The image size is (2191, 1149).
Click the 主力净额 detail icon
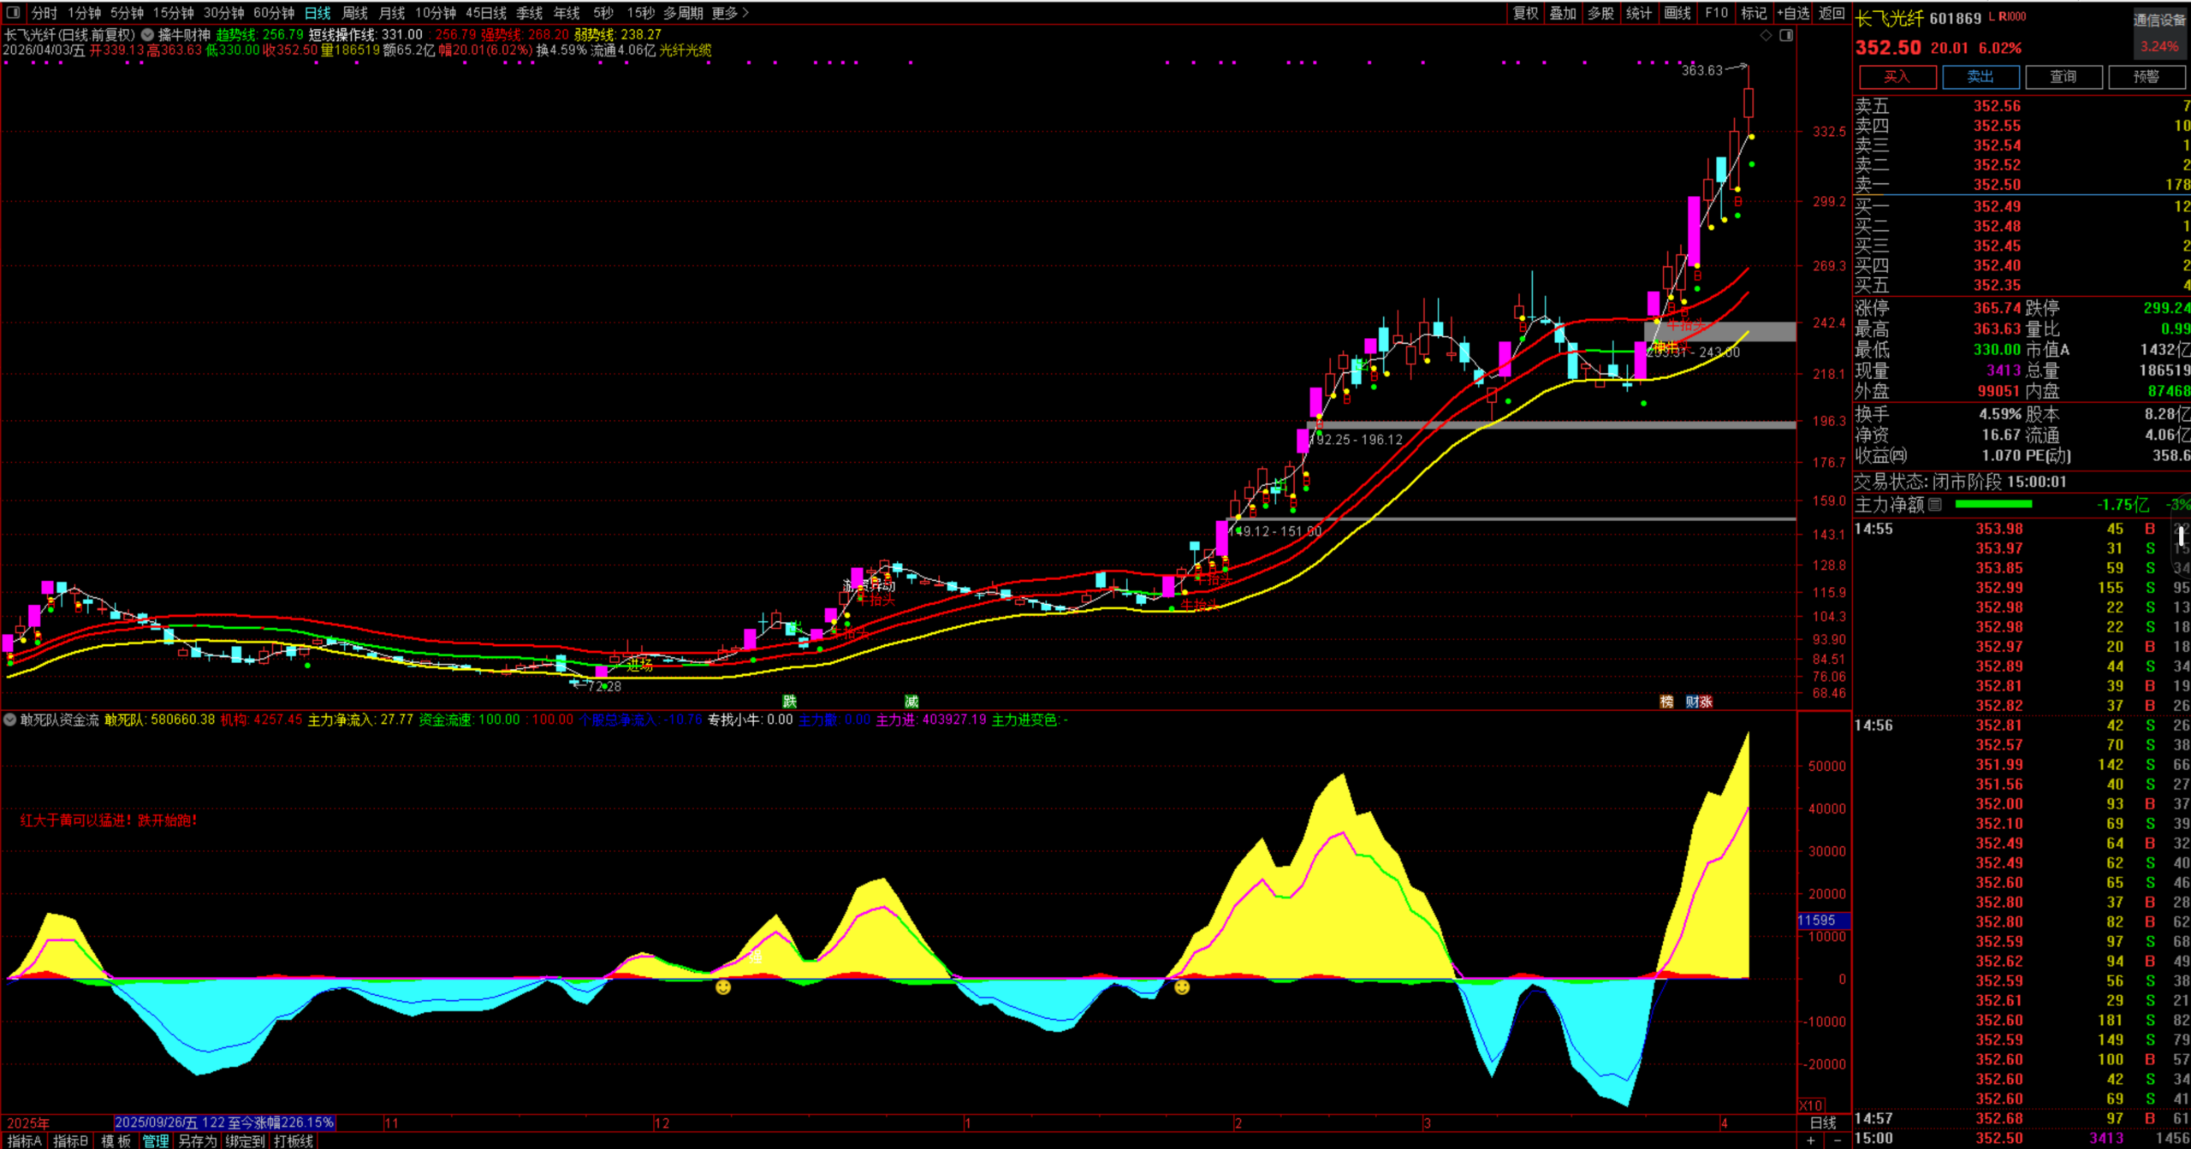[x=1936, y=505]
